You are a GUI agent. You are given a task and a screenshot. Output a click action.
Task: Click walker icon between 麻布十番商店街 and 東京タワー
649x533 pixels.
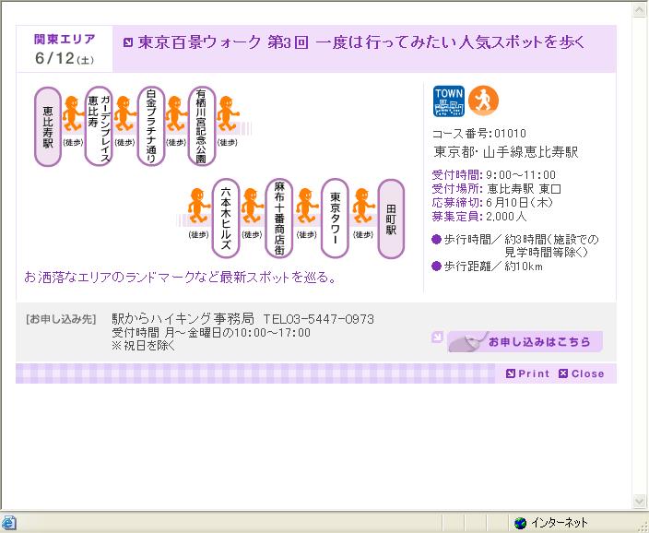point(307,206)
